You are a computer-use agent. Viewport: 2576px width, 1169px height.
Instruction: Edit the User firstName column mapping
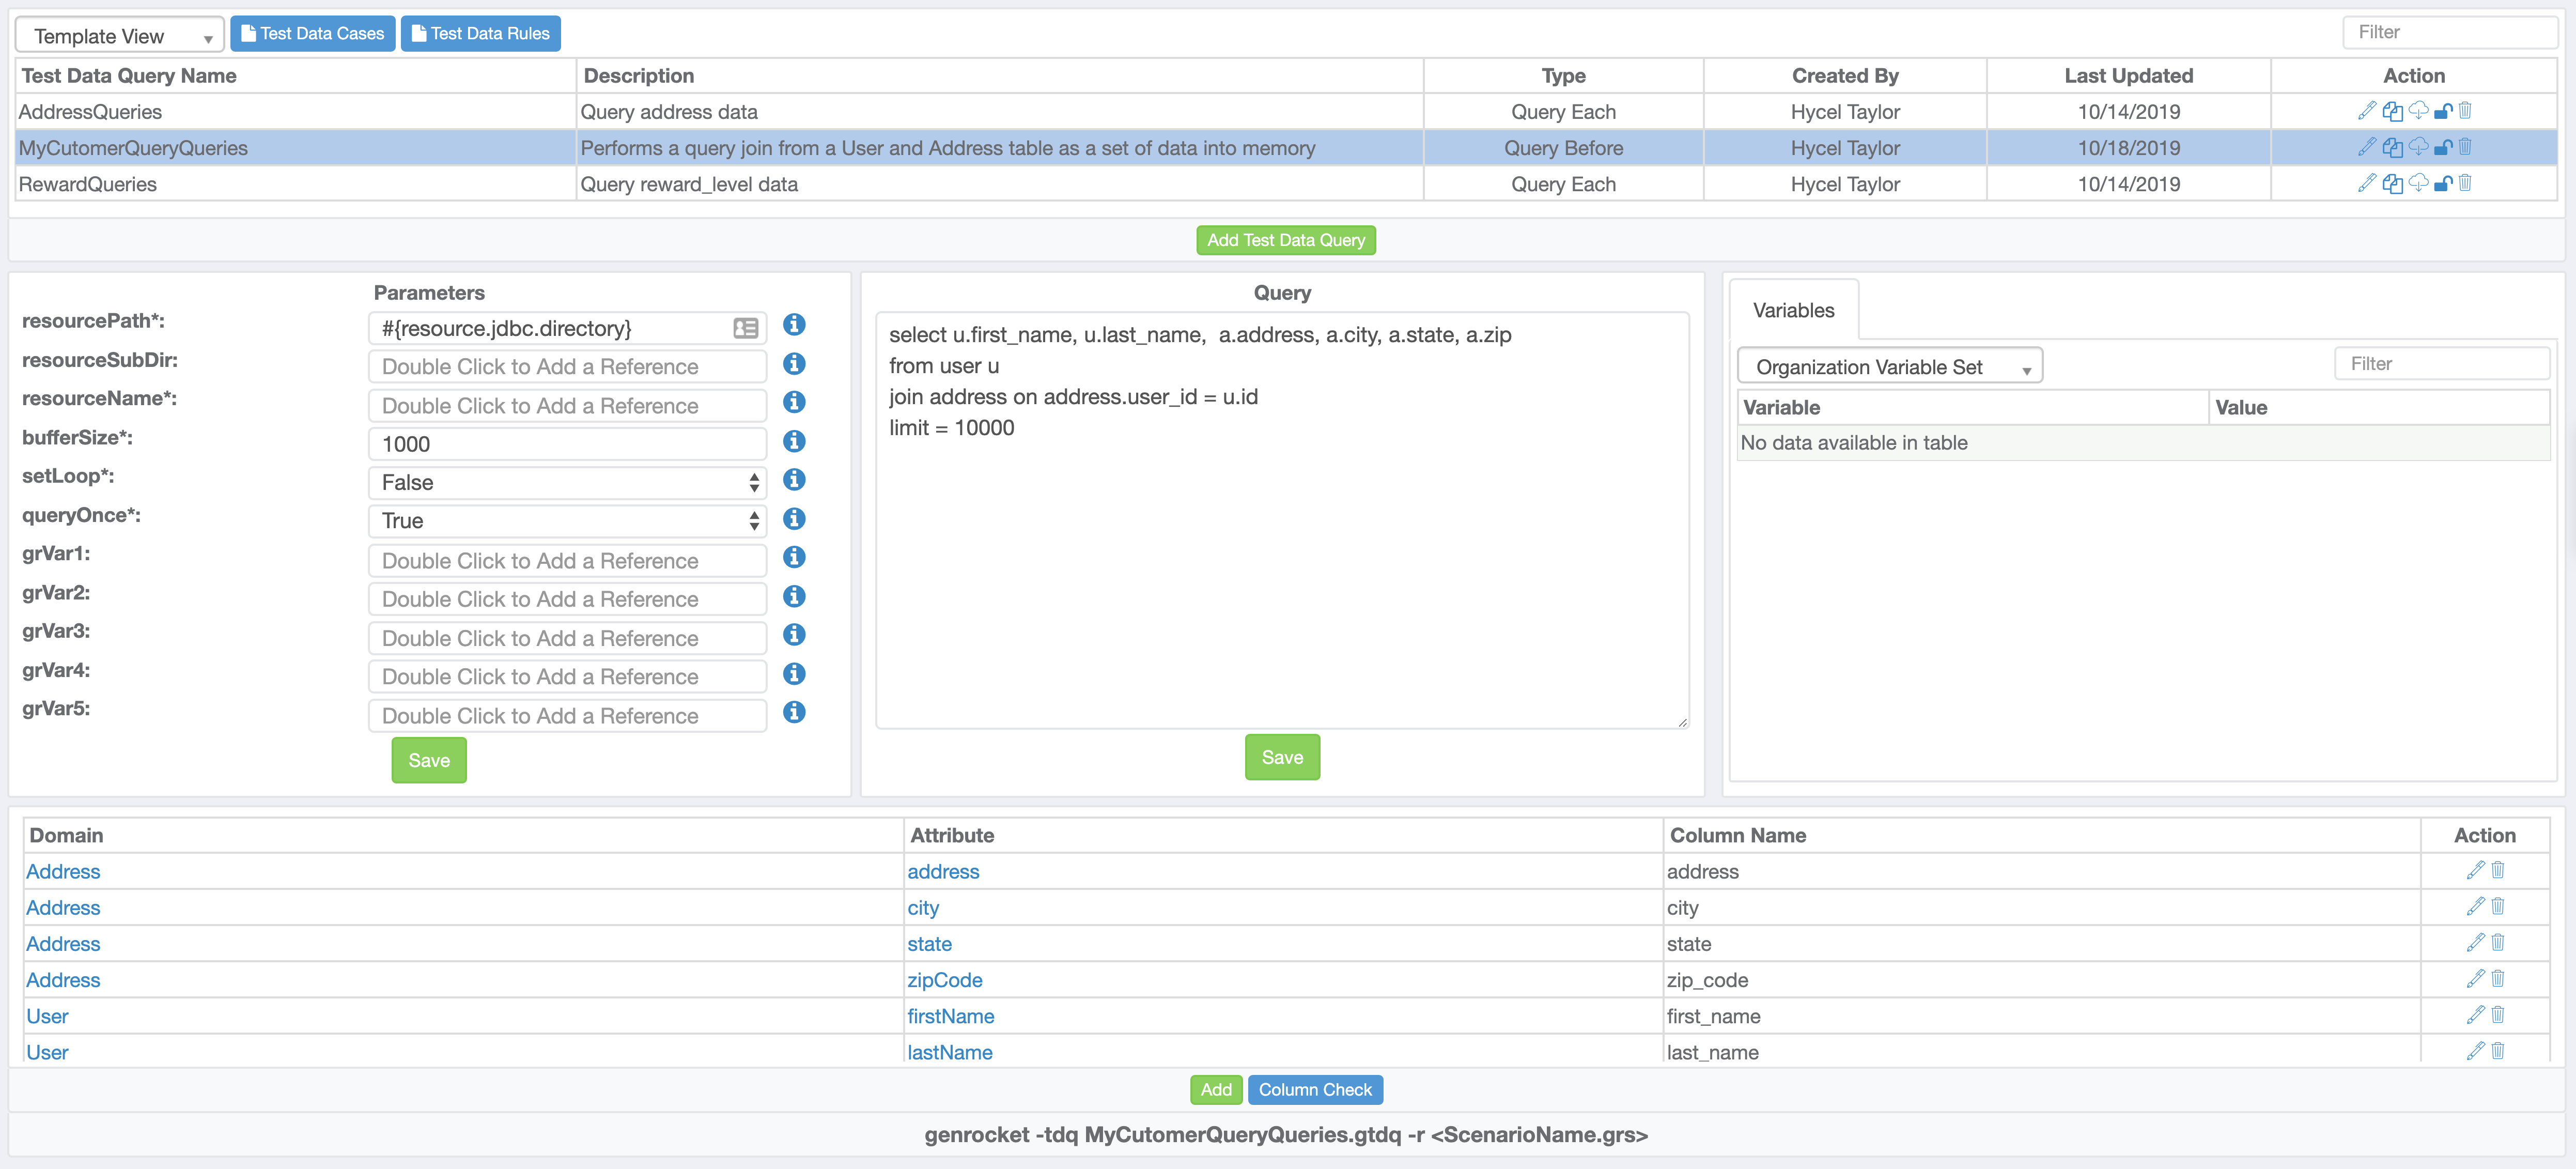2475,1015
